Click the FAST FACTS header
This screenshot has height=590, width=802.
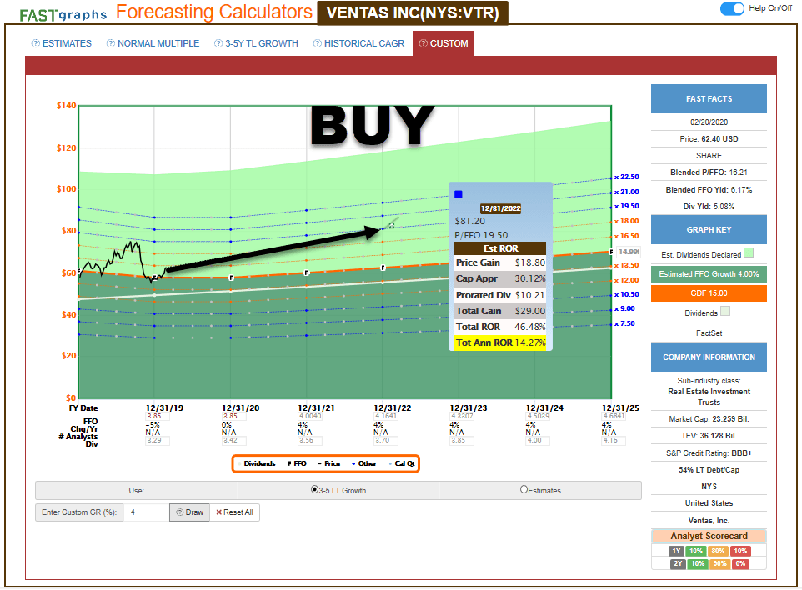[709, 98]
